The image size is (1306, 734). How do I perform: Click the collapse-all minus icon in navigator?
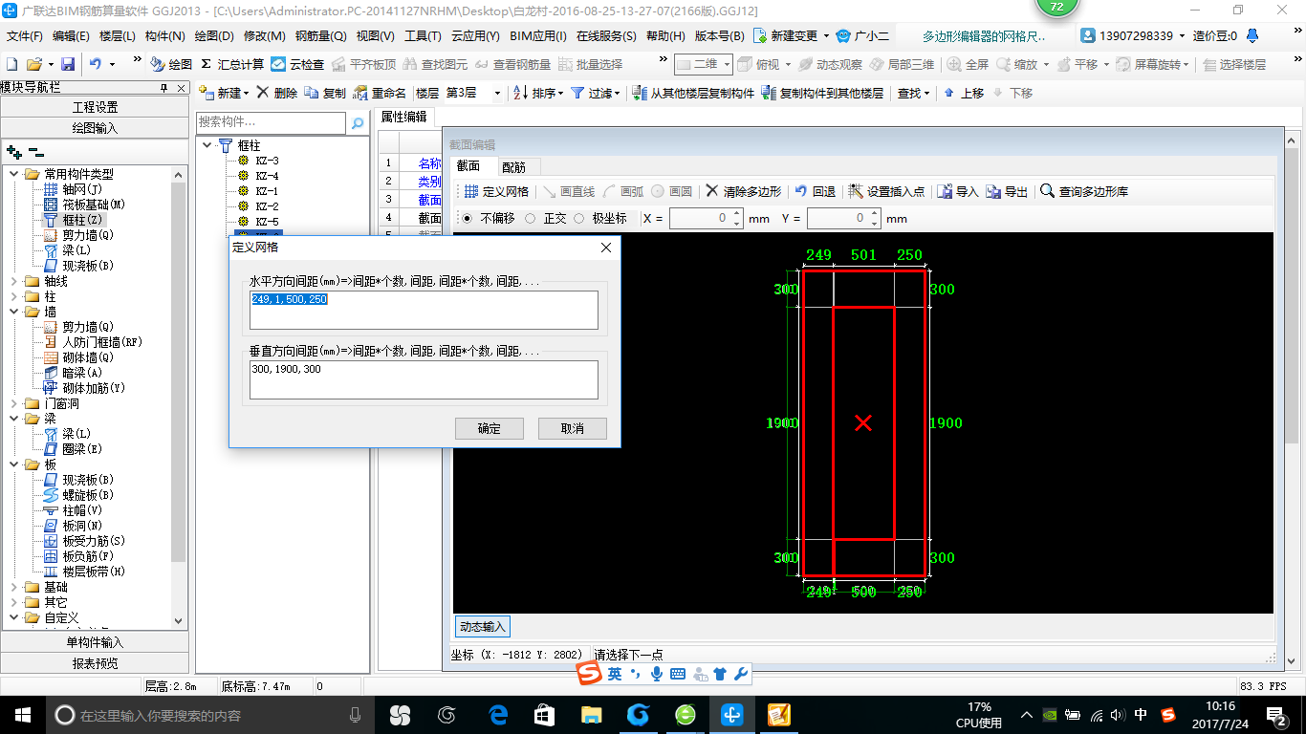(35, 151)
